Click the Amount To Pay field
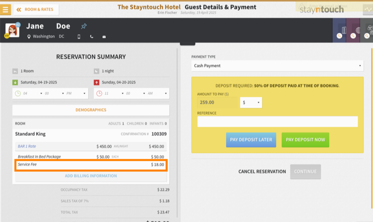This screenshot has height=222, width=373. coord(217,102)
